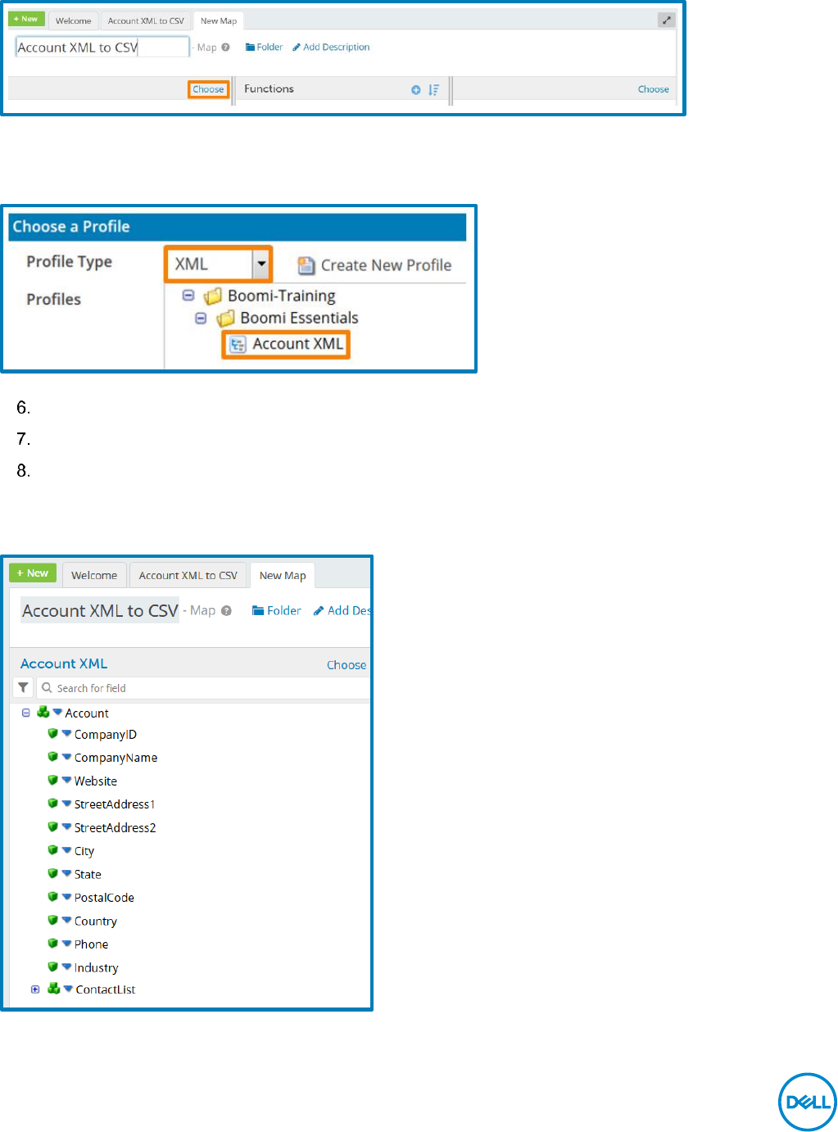Click the add function plus icon
838x1132 pixels.
pyautogui.click(x=416, y=89)
